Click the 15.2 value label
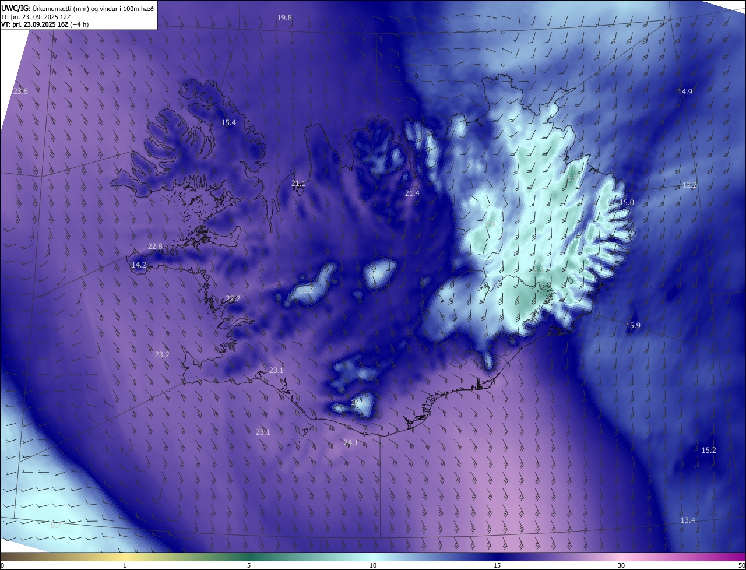Image resolution: width=746 pixels, height=570 pixels. (709, 450)
